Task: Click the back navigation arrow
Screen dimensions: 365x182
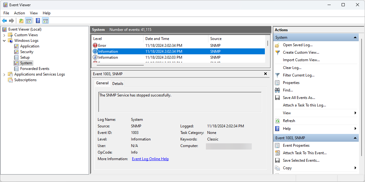Action: [x=4, y=21]
